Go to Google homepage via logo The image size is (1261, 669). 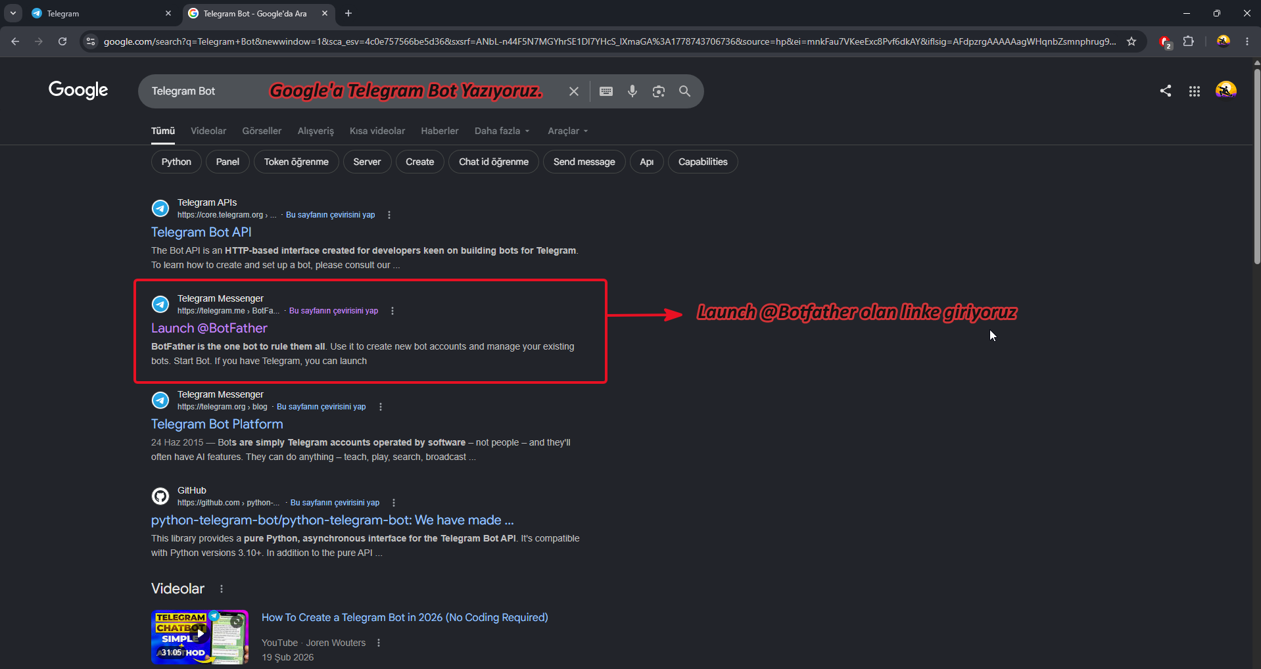coord(78,90)
